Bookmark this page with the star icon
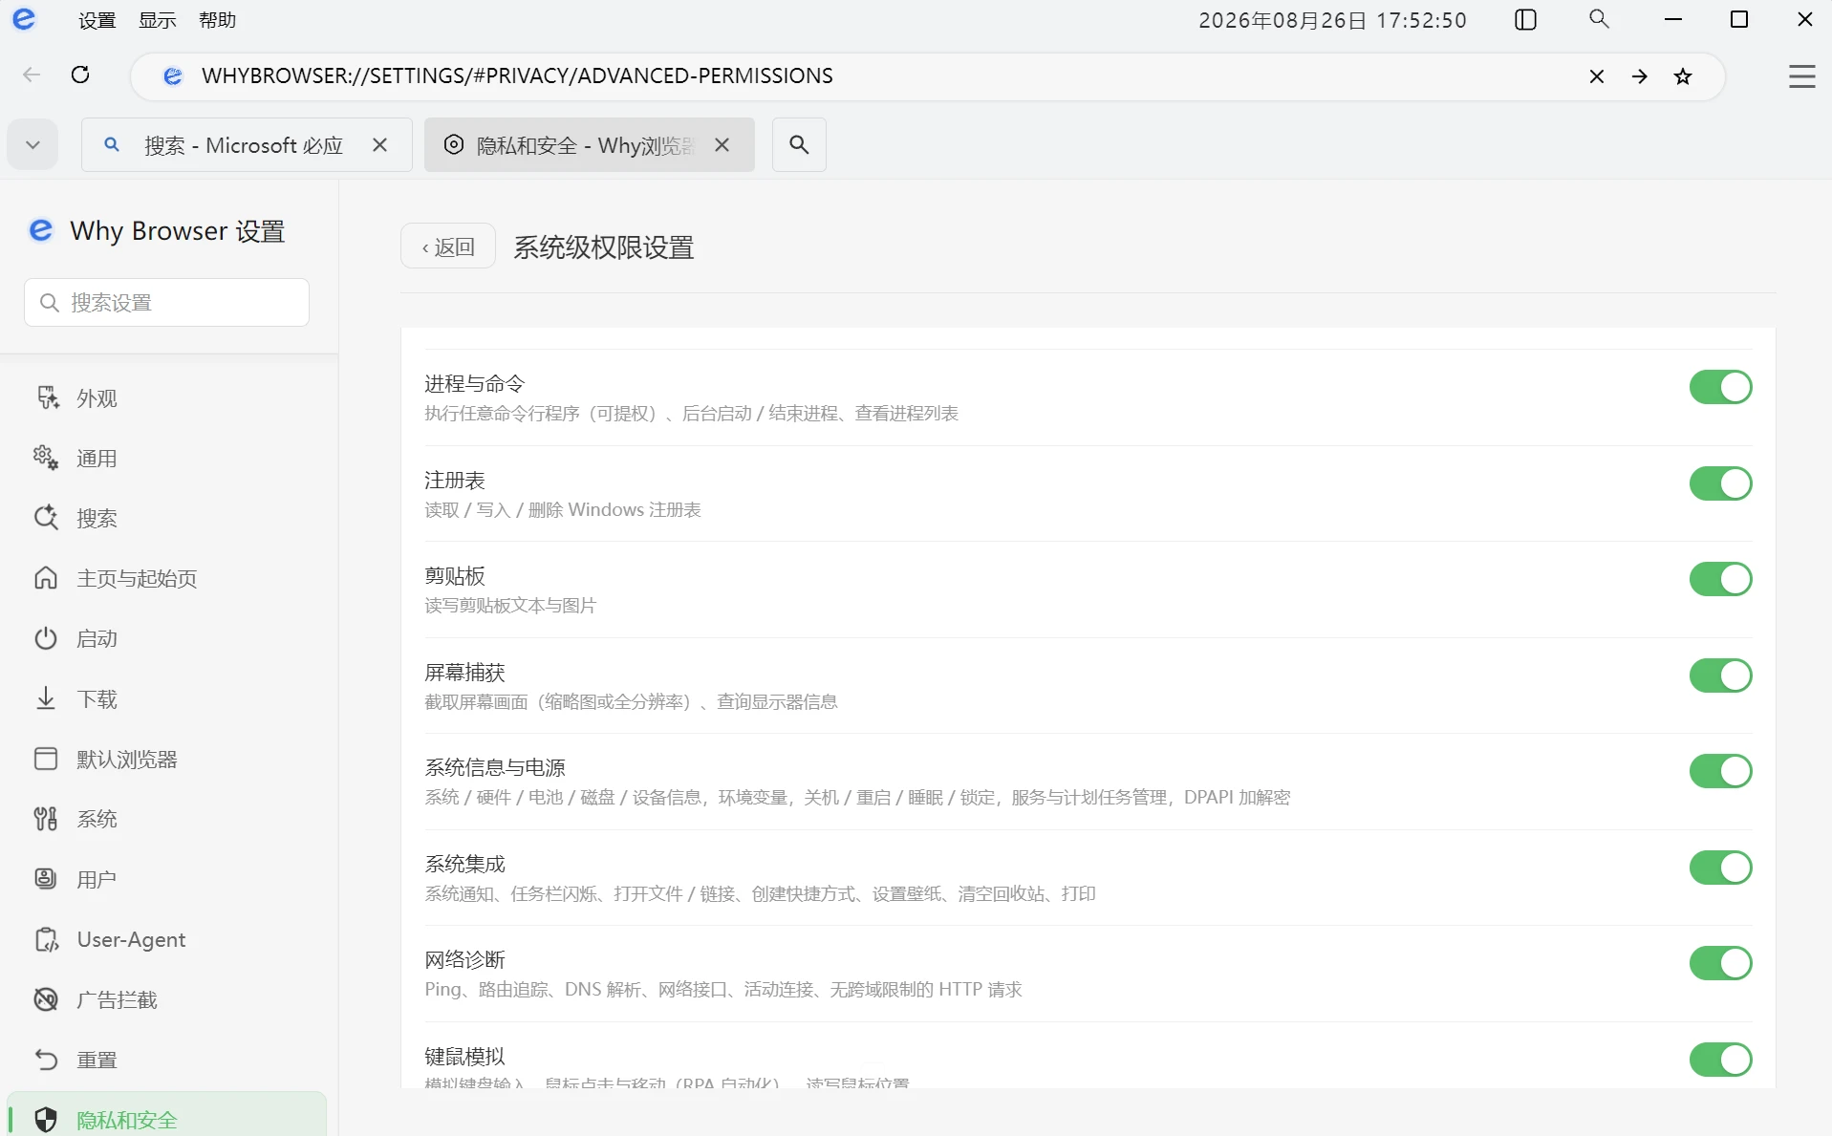Viewport: 1832px width, 1136px height. pos(1684,76)
